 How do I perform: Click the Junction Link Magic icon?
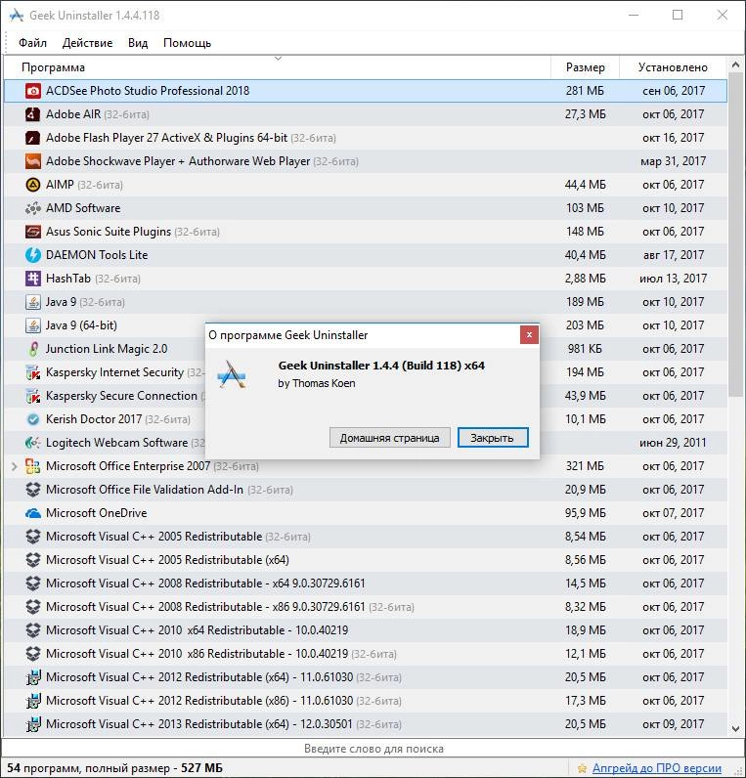tap(33, 349)
